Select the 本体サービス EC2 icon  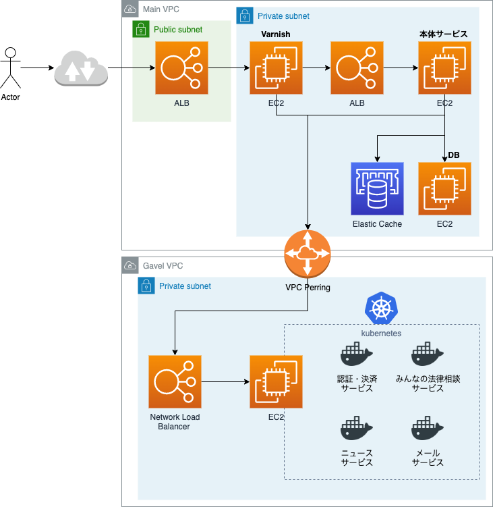[444, 68]
